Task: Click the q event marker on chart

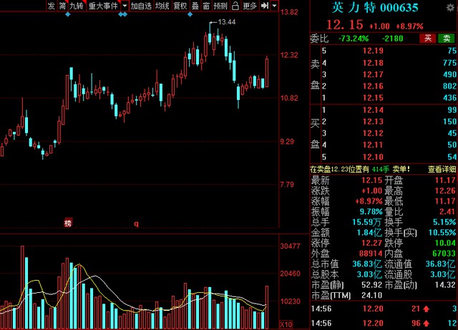Action: coord(135,223)
